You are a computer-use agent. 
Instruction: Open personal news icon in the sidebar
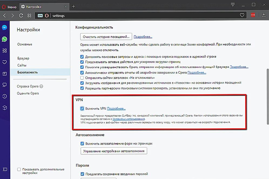[x=5, y=74]
